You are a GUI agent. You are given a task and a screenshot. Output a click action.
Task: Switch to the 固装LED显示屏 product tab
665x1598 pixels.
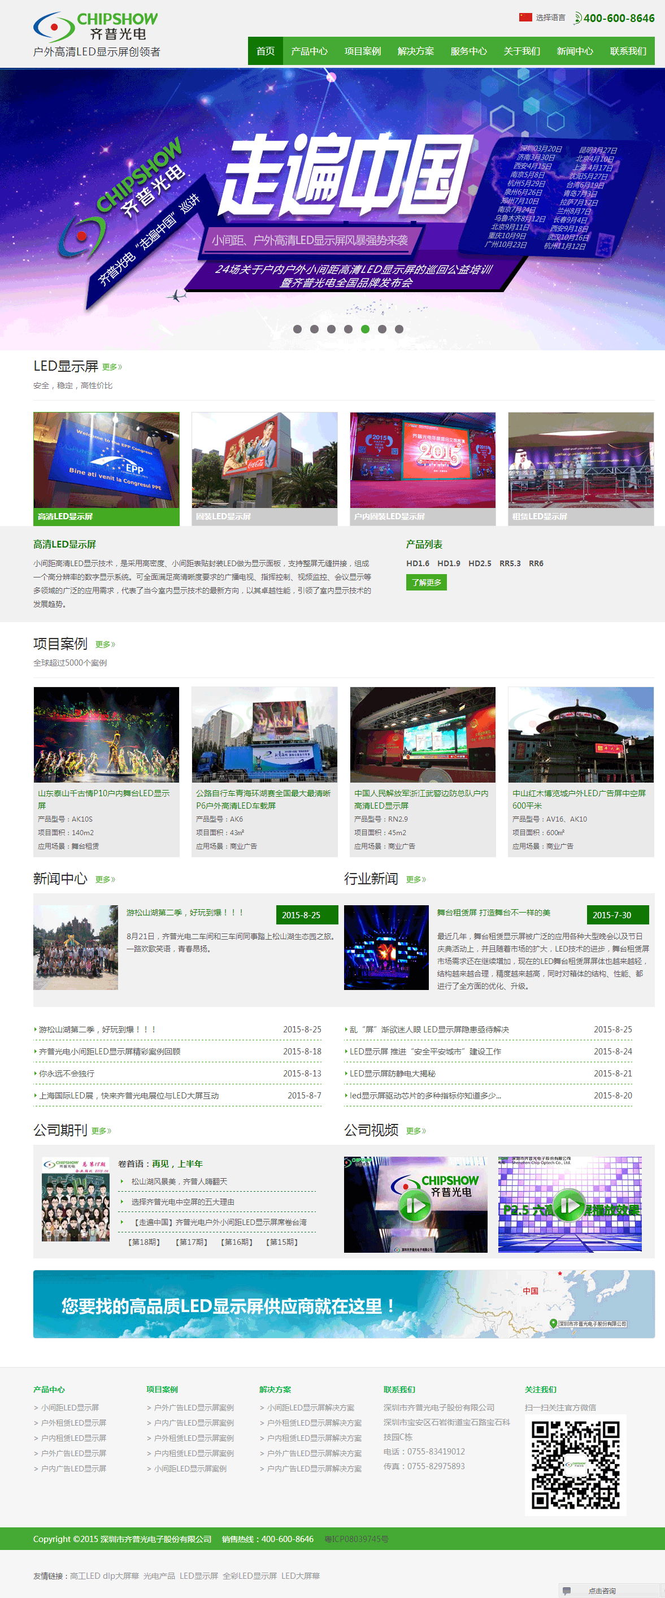point(264,469)
